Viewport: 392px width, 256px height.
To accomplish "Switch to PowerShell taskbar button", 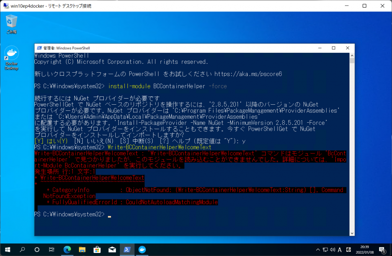I will [127, 250].
